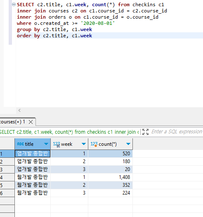This screenshot has width=203, height=217.
Task: Click week cell in row 5
Action: 69,185
